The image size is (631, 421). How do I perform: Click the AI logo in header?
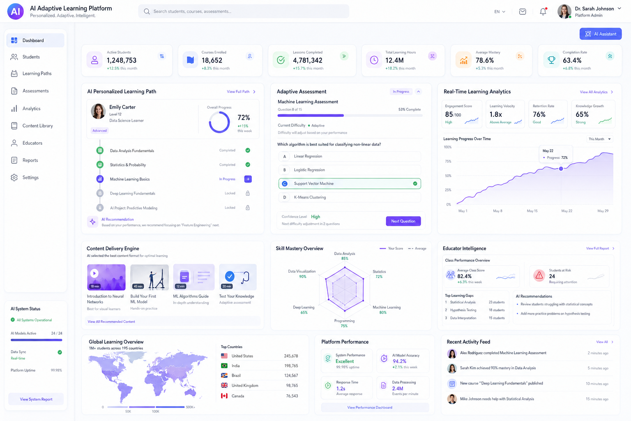[16, 12]
